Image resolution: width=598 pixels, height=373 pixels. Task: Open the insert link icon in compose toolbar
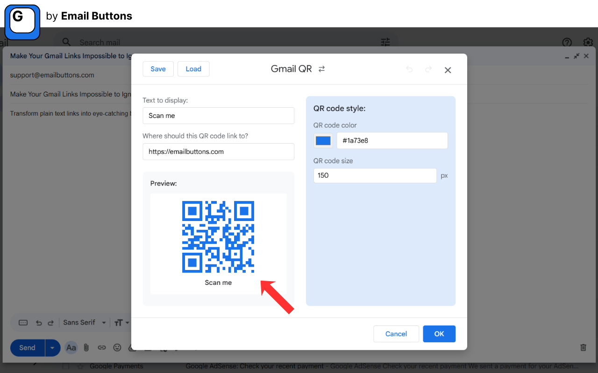102,347
